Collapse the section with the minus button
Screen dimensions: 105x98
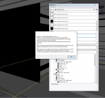pyautogui.click(x=95, y=50)
